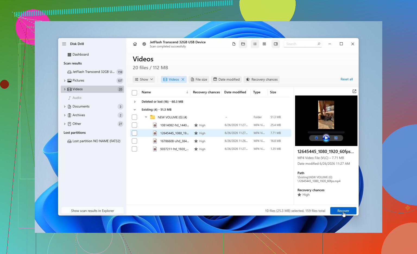This screenshot has width=417, height=254.
Task: Select the list view icon
Action: coord(255,44)
